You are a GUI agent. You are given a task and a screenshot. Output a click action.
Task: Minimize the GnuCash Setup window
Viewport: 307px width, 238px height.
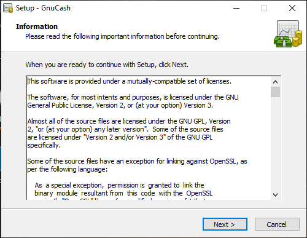pos(236,8)
